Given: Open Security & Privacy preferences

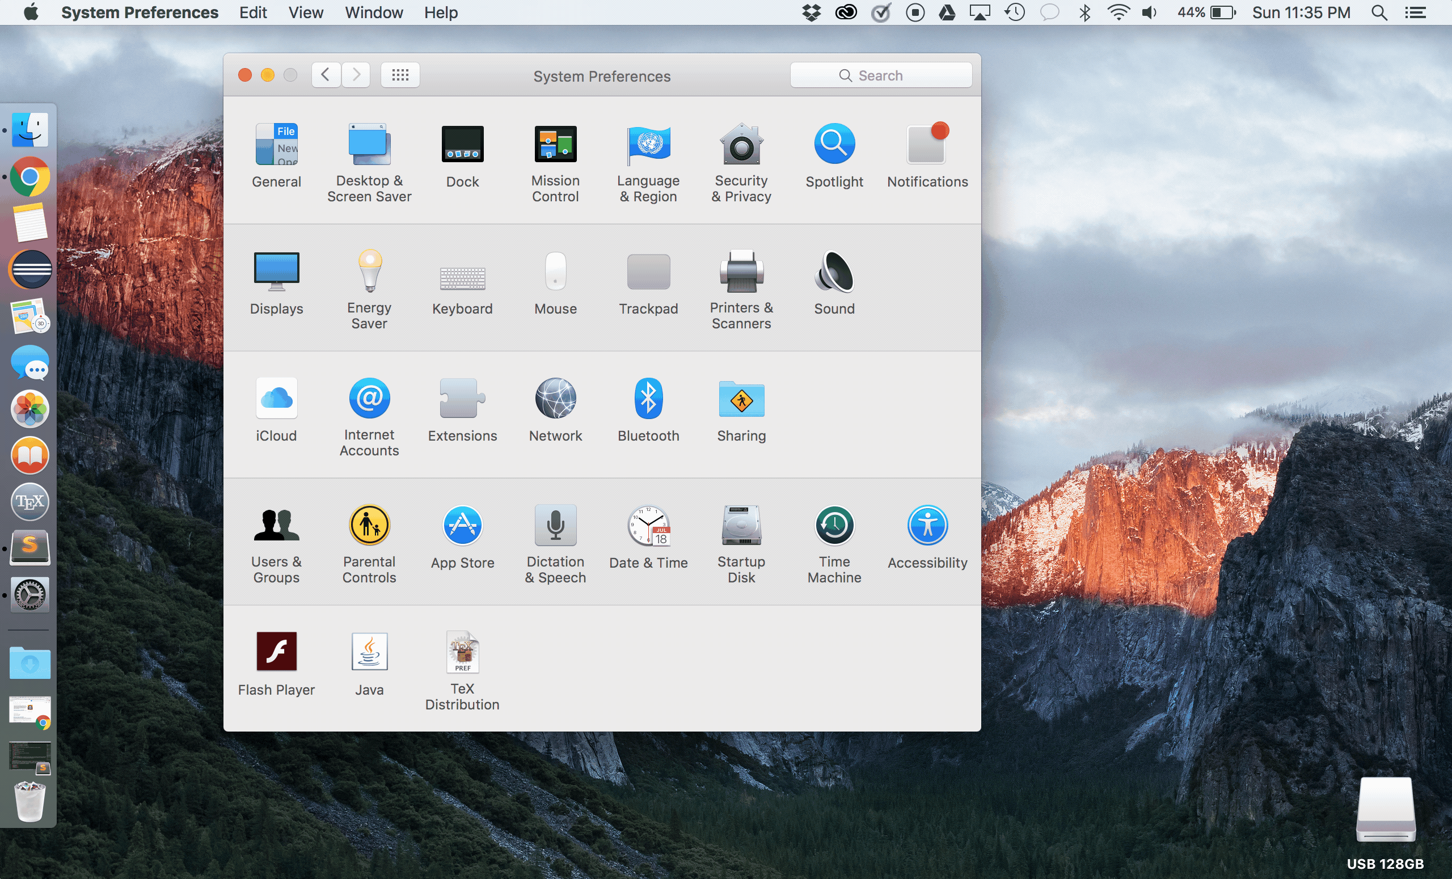Looking at the screenshot, I should [741, 163].
